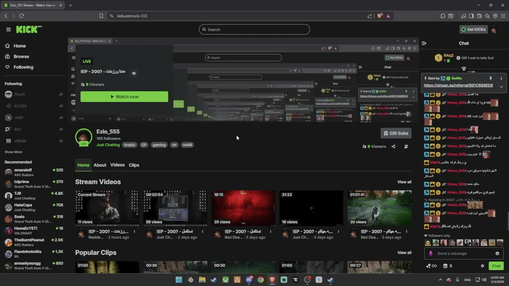Viewport: 509px width, 286px height.
Task: Open Brave VPN shield icon
Action: (x=495, y=16)
